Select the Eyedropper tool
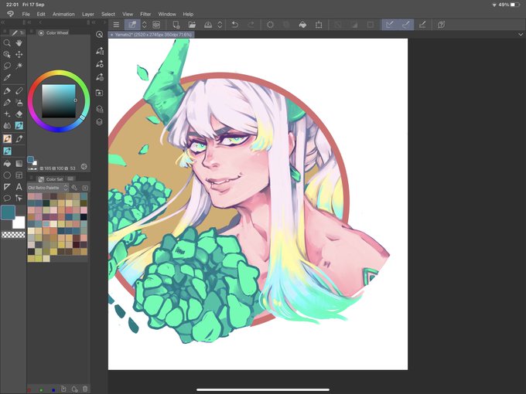 coord(7,78)
